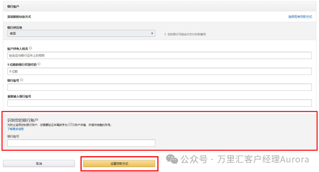Focus the 账户持有人姓名 name input field
This screenshot has width=319, height=172.
(159, 56)
